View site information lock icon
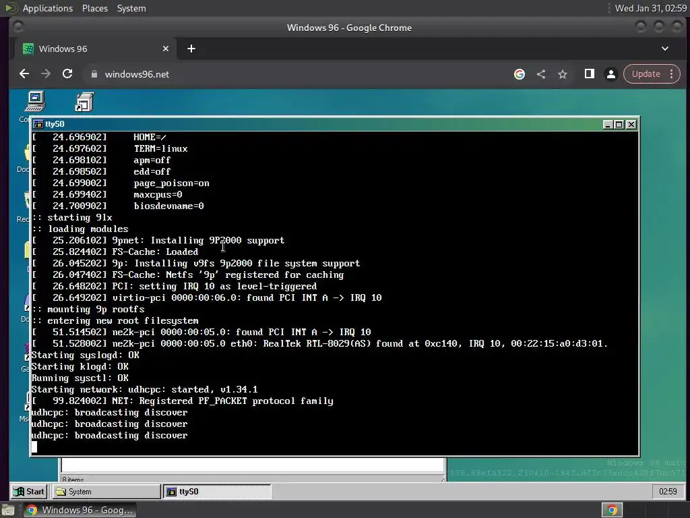 [x=94, y=74]
